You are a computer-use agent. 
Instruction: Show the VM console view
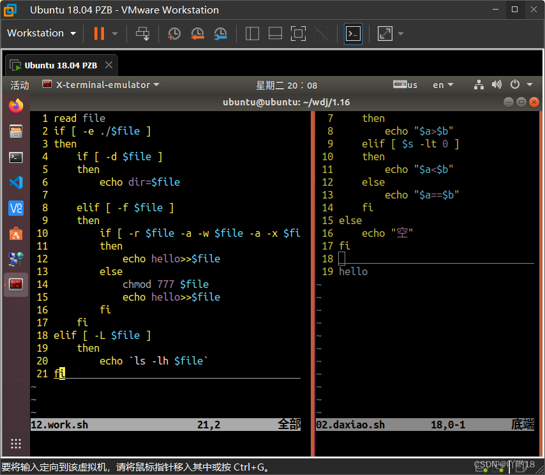(353, 33)
